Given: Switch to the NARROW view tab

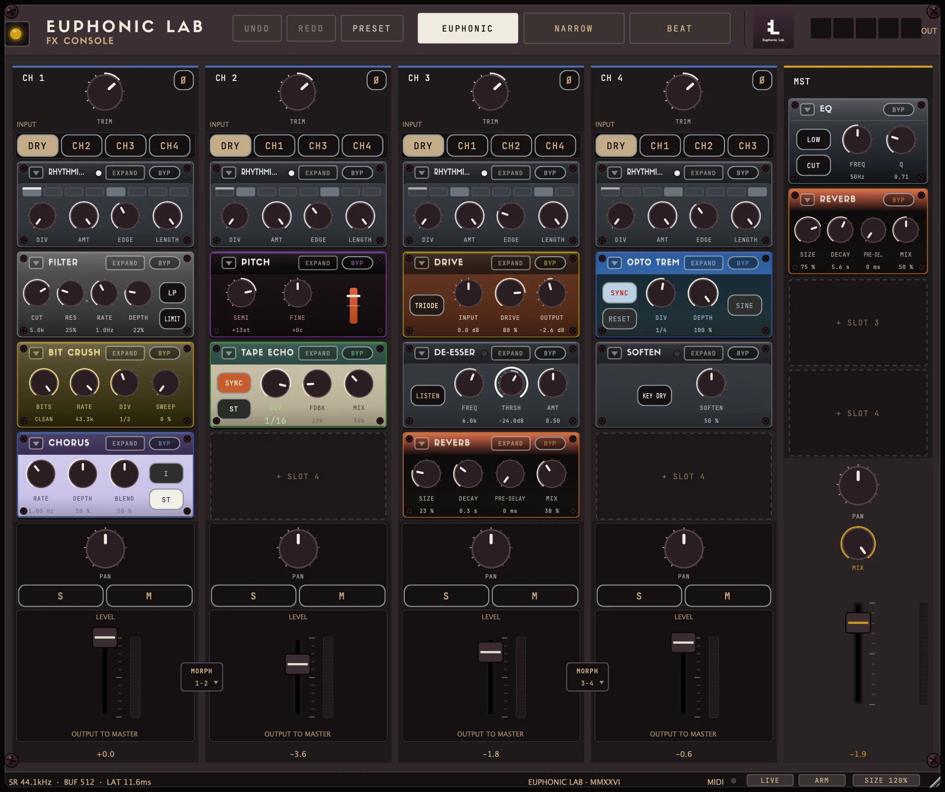Looking at the screenshot, I should (x=574, y=29).
